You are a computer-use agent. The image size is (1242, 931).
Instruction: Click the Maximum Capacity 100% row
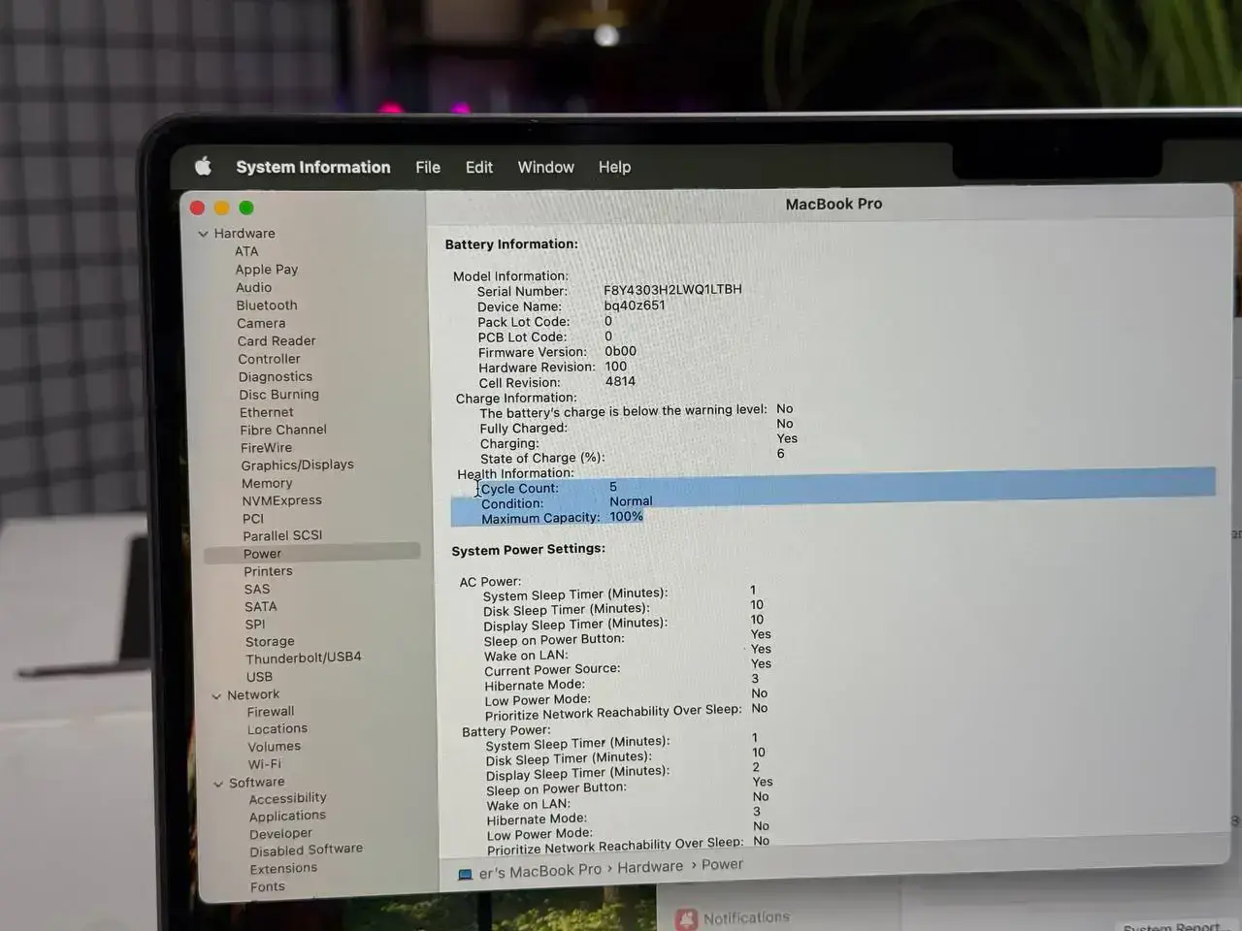coord(547,518)
